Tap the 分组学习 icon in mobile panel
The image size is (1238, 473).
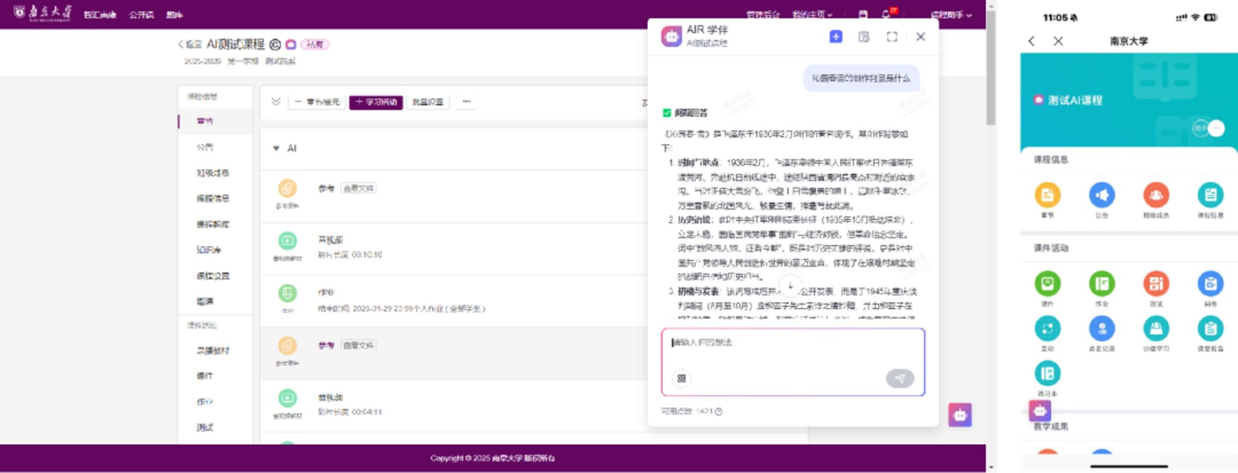point(1155,329)
